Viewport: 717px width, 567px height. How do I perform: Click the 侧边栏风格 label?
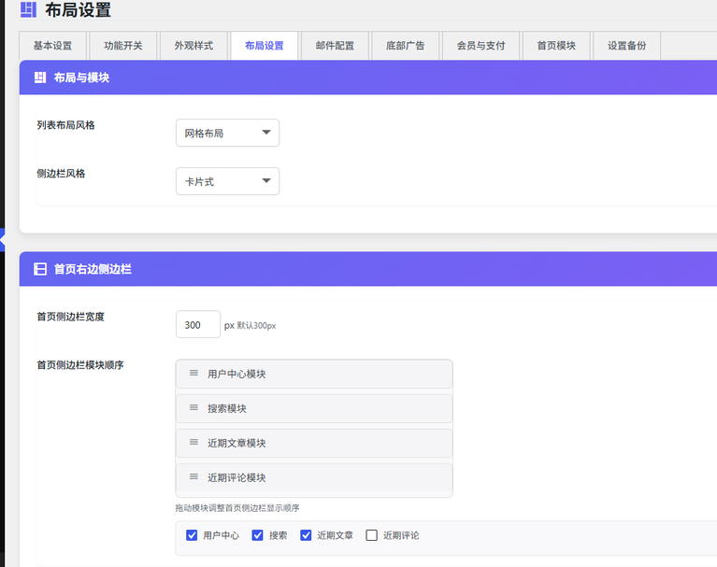point(61,174)
